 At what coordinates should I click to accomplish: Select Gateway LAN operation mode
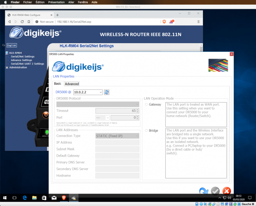click(x=146, y=105)
